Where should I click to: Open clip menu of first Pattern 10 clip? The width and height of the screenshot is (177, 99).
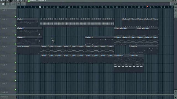click(115, 56)
